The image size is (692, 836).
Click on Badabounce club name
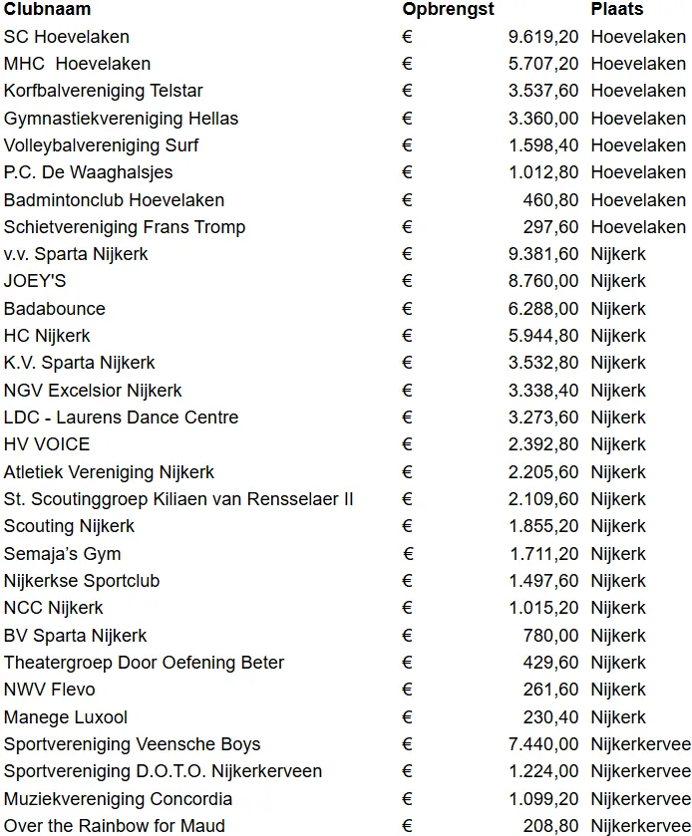[54, 309]
